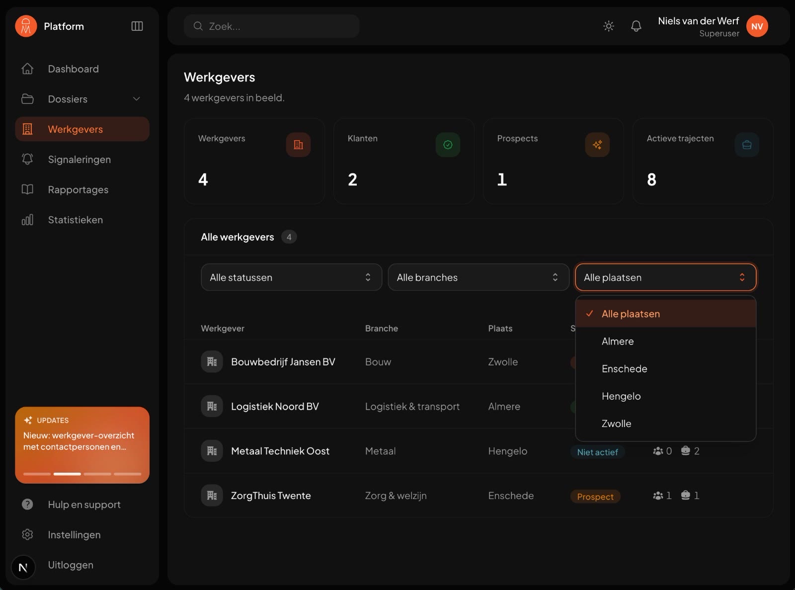The image size is (795, 590).
Task: Click Bouwbedrijf Jansen BV building icon
Action: coord(212,362)
